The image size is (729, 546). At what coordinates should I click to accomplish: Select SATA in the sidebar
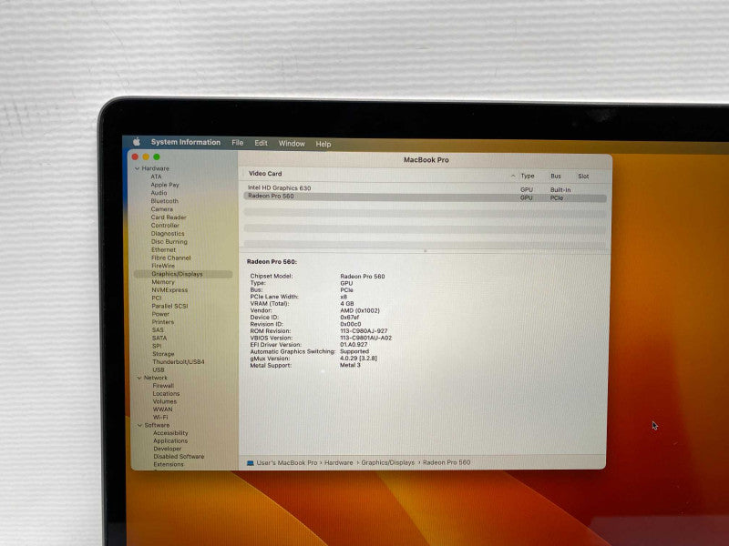[x=159, y=338]
